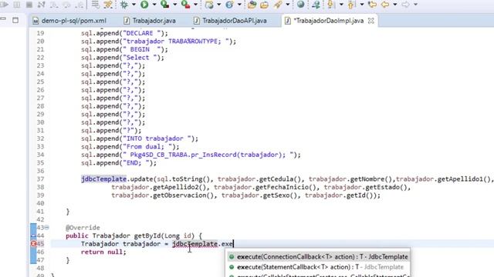This screenshot has width=494, height=277.
Task: Click the Terminate (stop) icon
Action: pos(29,5)
